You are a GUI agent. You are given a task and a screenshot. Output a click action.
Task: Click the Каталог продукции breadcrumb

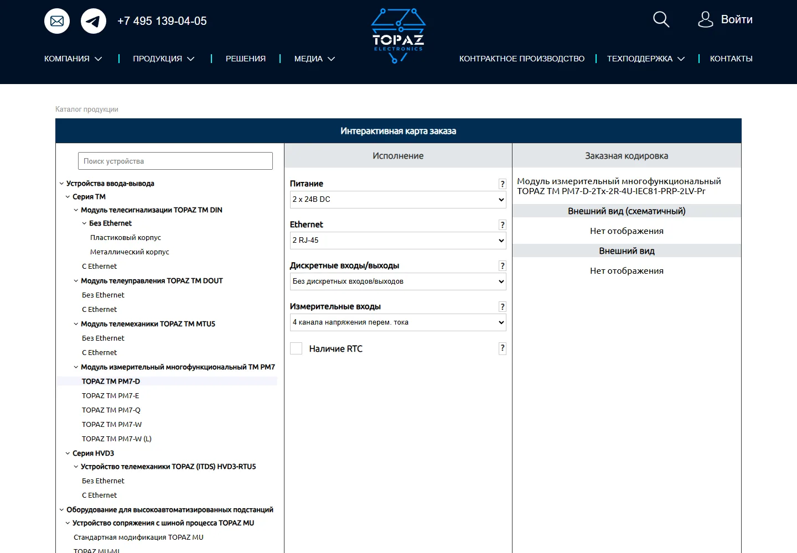[87, 109]
